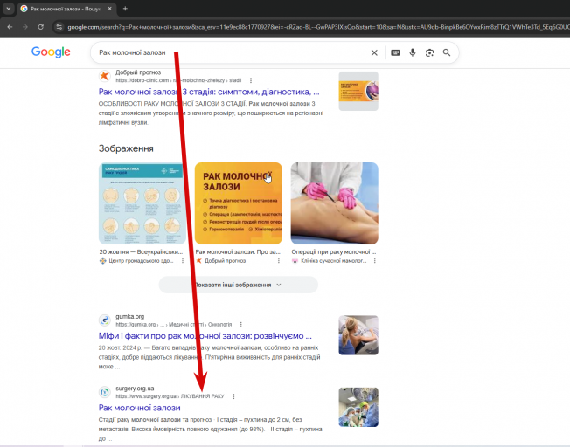
Task: Click inside the Google search input field
Action: pos(233,52)
